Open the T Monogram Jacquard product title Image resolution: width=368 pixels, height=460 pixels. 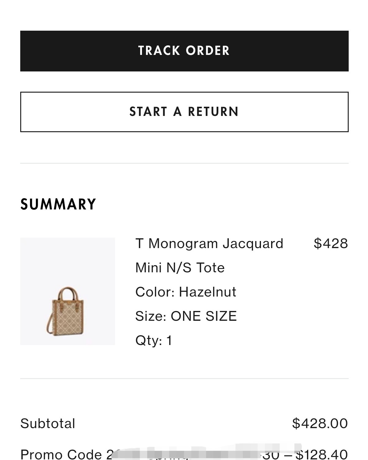209,244
